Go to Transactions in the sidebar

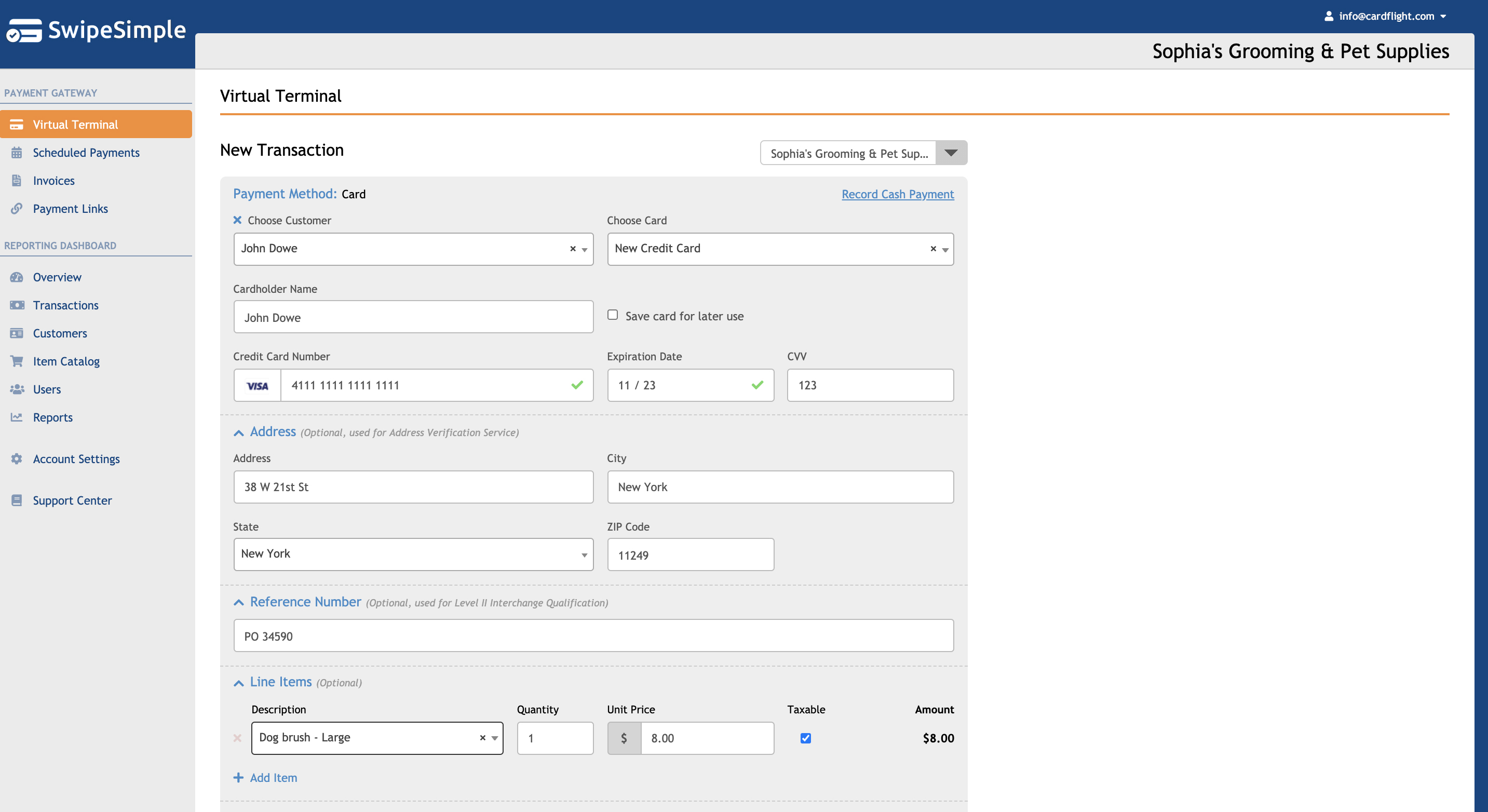click(x=65, y=305)
